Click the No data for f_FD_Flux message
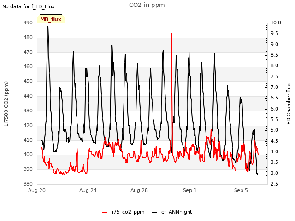Image resolution: width=295 pixels, height=221 pixels. (29, 6)
